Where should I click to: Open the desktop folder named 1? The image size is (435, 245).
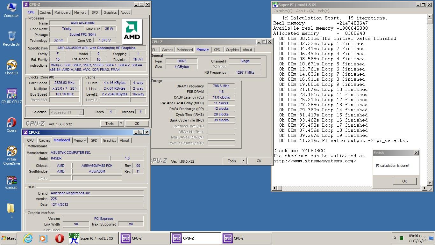click(11, 211)
